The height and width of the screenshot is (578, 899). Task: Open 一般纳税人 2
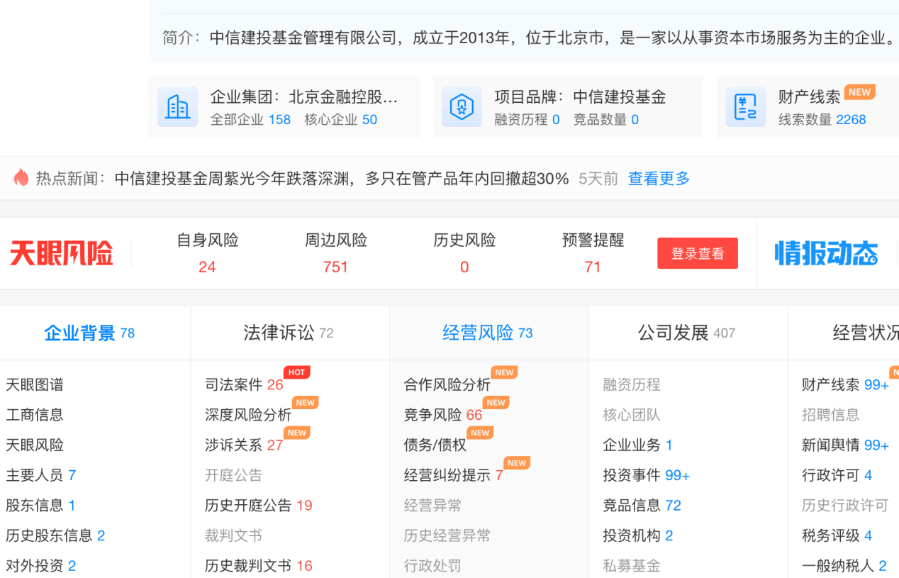[844, 566]
